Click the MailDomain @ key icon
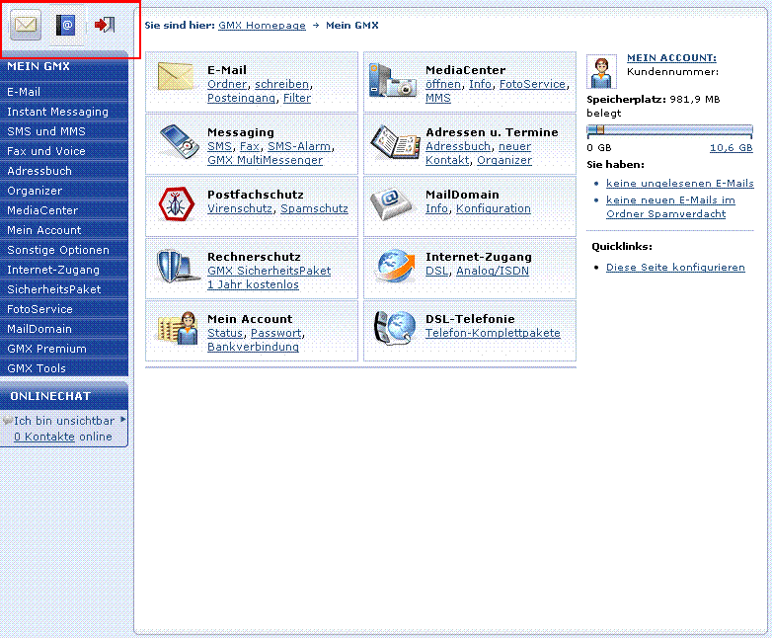The image size is (772, 638). [x=393, y=204]
